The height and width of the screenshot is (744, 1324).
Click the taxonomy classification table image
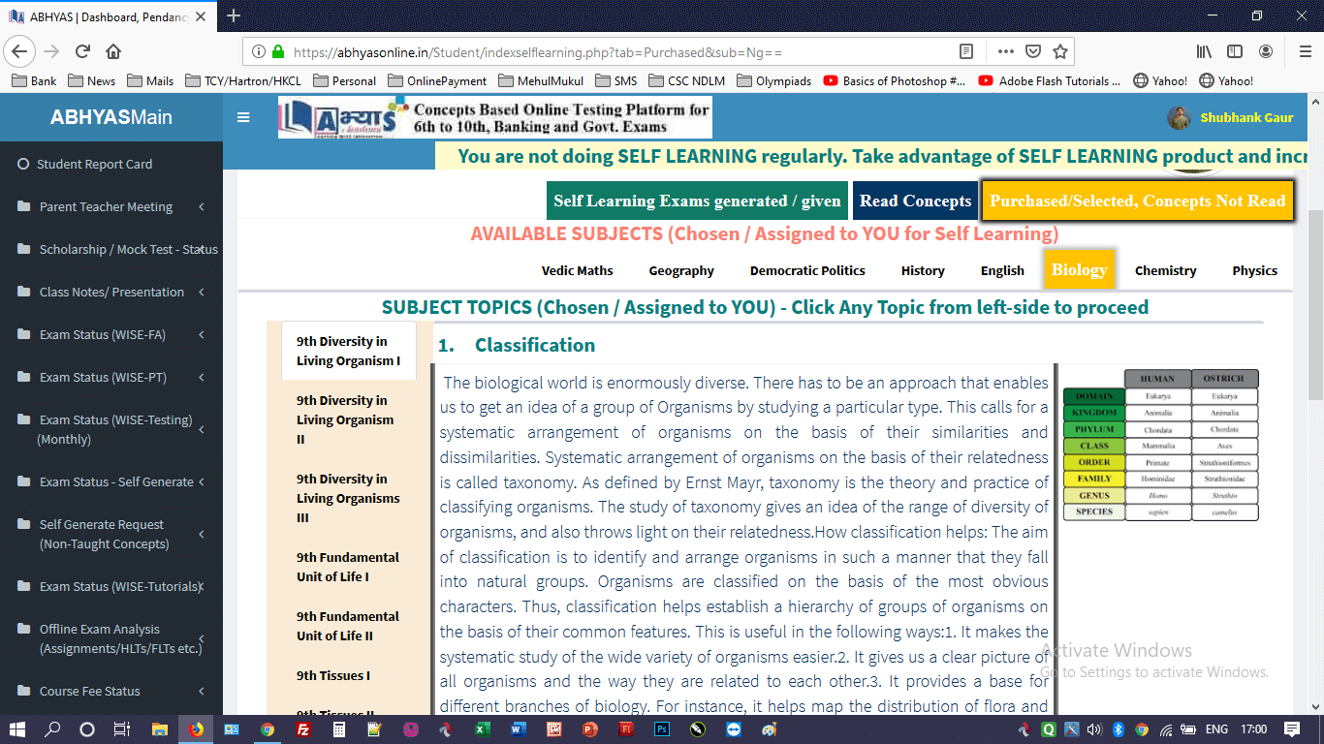[x=1160, y=444]
